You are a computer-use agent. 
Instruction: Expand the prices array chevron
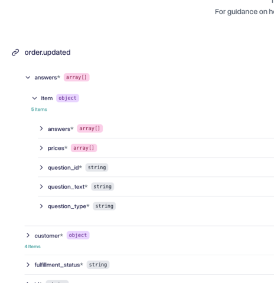tap(41, 148)
